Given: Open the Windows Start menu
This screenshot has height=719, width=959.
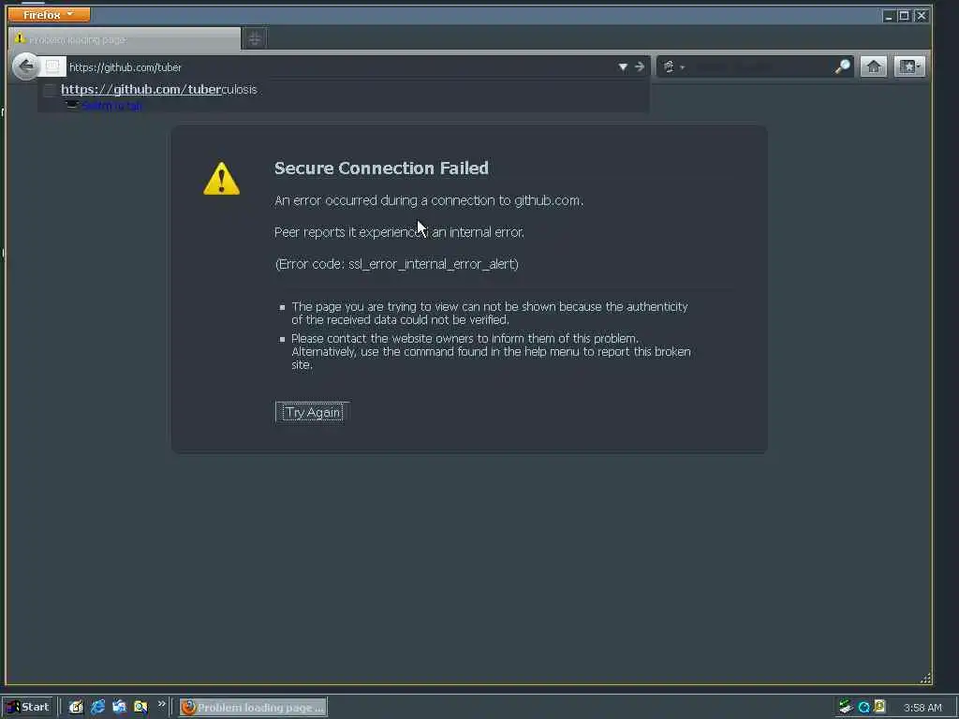Looking at the screenshot, I should point(28,707).
